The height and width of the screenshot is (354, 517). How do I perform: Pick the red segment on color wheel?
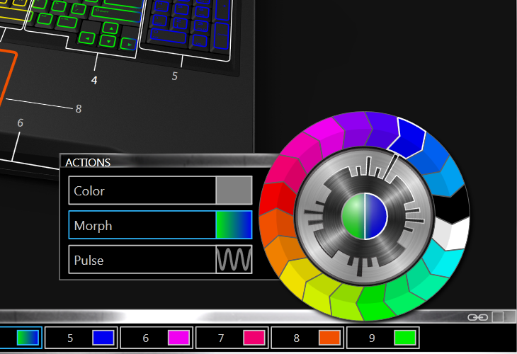(x=277, y=179)
